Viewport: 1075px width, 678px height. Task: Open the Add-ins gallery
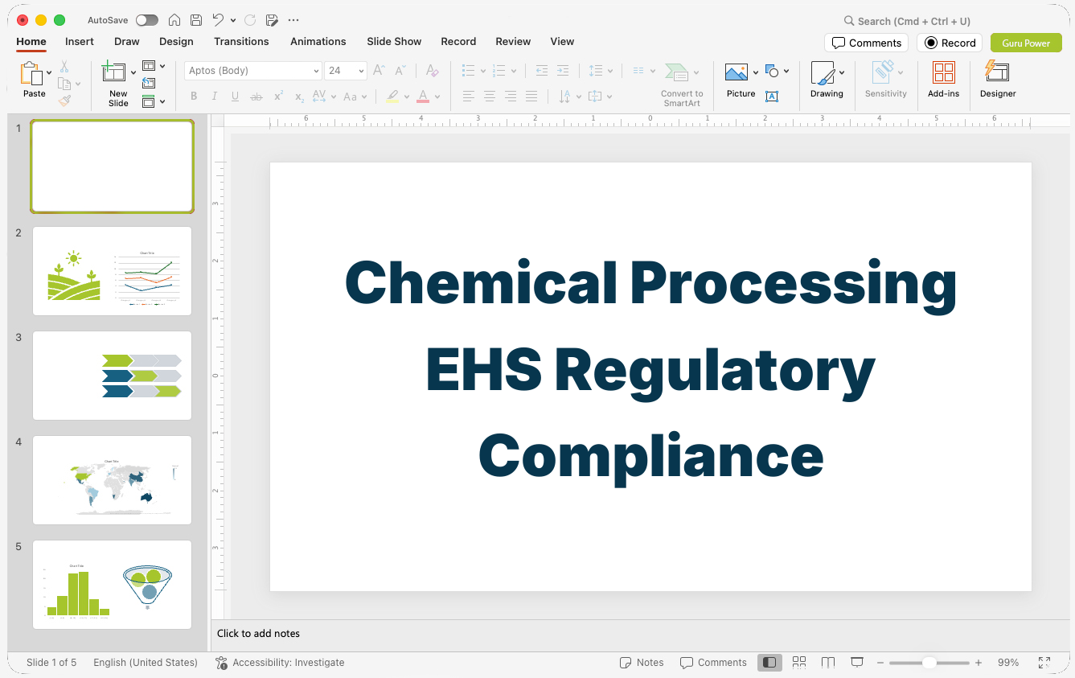(x=943, y=80)
